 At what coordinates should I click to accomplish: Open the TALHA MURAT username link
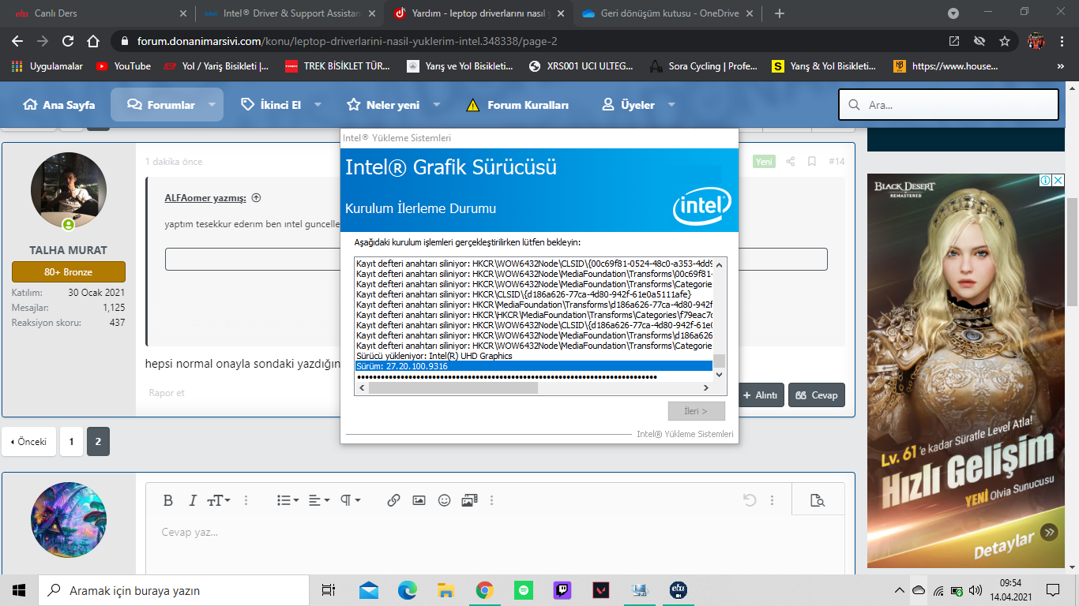(x=69, y=250)
